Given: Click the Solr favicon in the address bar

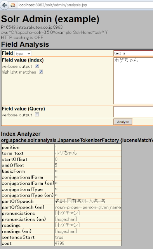Looking at the screenshot, I should pos(13,5).
